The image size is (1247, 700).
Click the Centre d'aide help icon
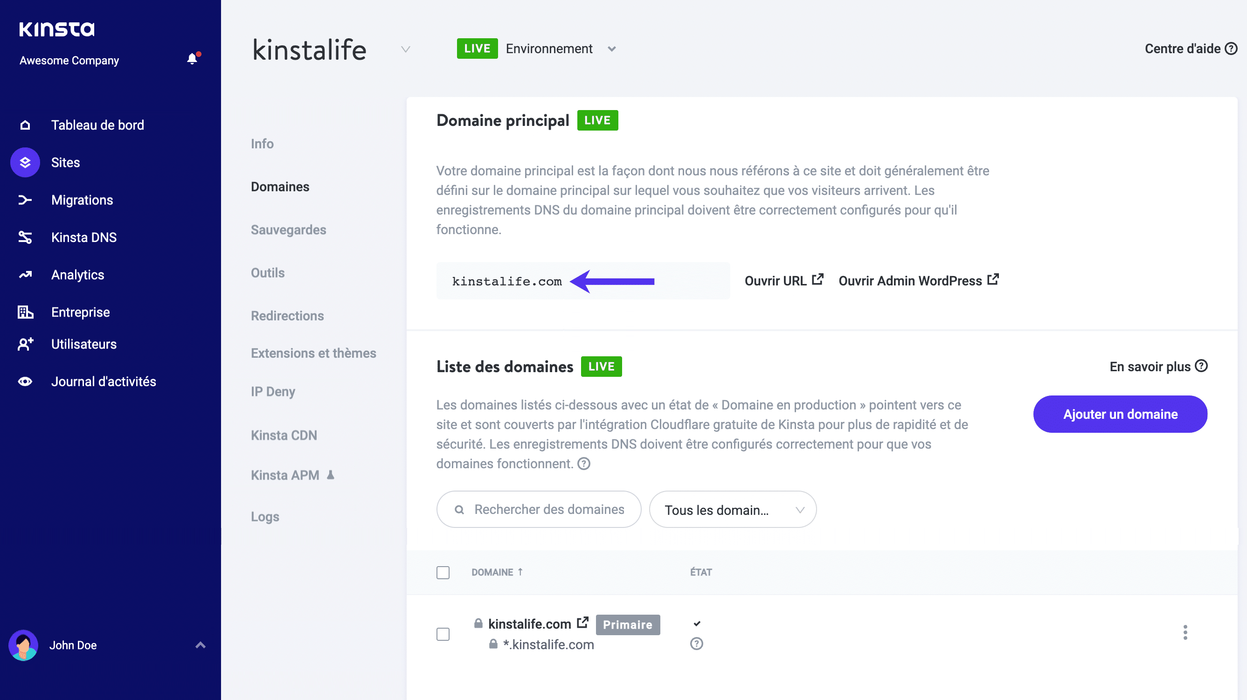(1231, 49)
